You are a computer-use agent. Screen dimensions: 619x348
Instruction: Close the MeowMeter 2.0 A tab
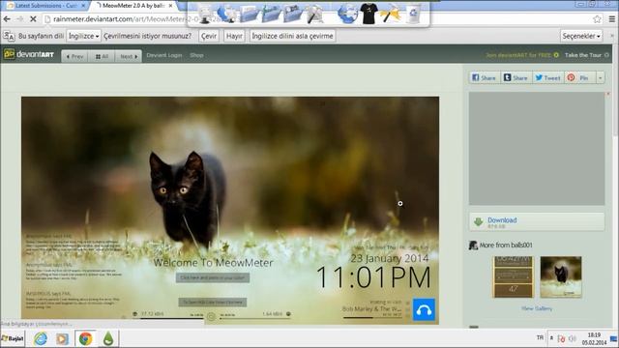(170, 6)
